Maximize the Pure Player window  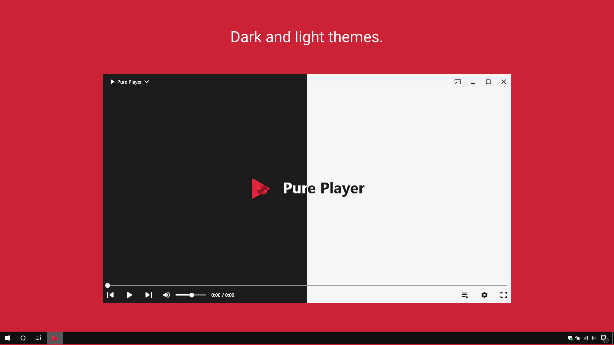(x=488, y=82)
